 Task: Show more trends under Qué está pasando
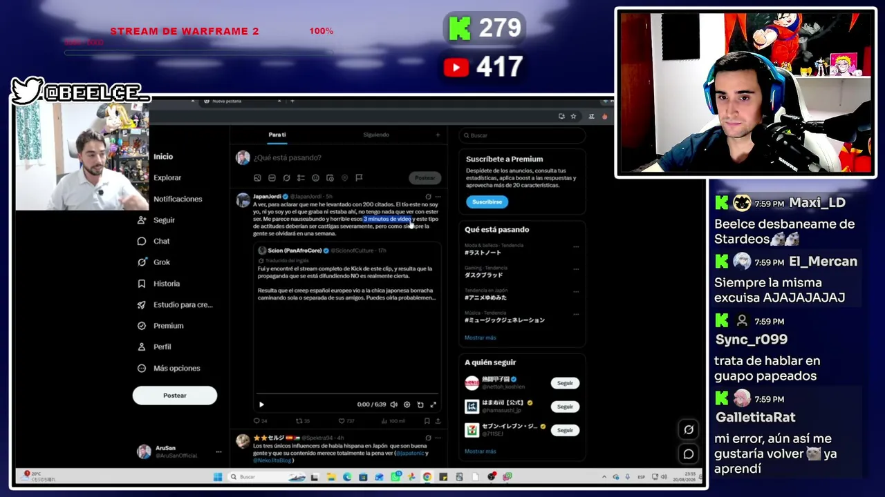click(x=480, y=338)
